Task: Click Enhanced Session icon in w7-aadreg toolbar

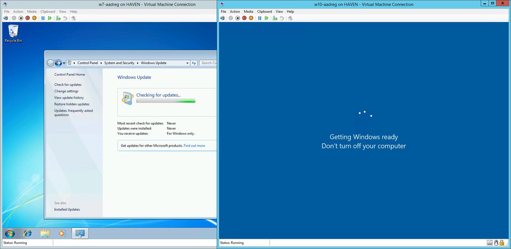Action: pyautogui.click(x=74, y=18)
